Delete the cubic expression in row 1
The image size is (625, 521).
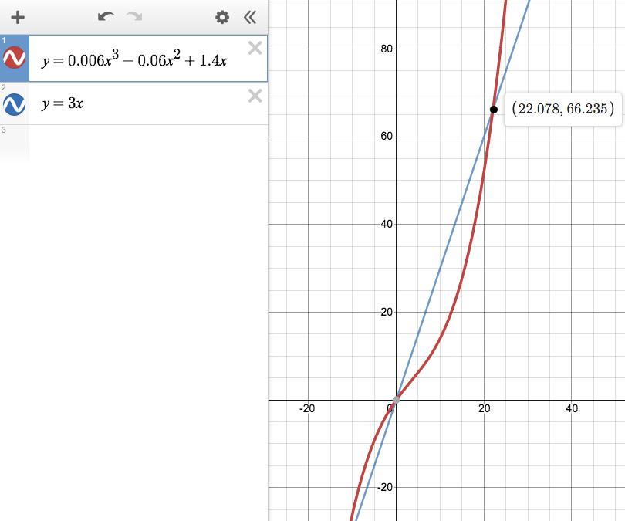coord(255,48)
